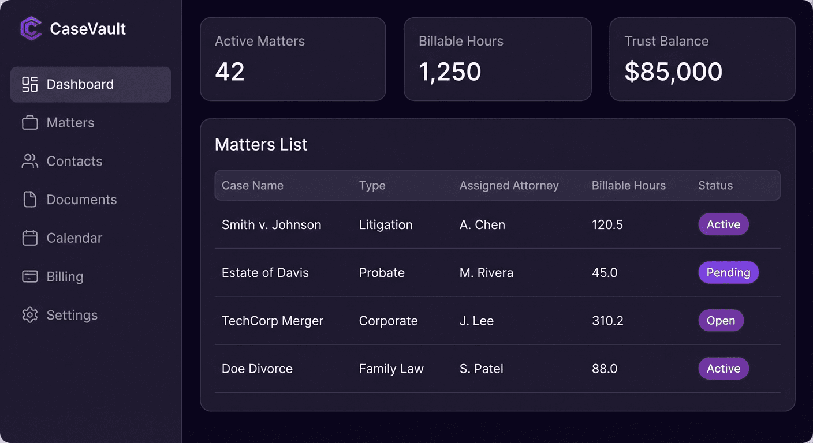Click the Status column header
The height and width of the screenshot is (443, 813).
(715, 185)
